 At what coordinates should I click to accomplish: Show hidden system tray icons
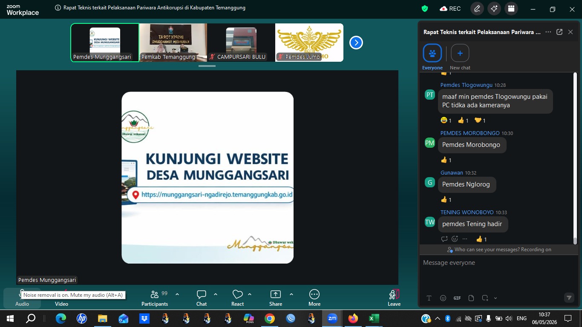[438, 318]
